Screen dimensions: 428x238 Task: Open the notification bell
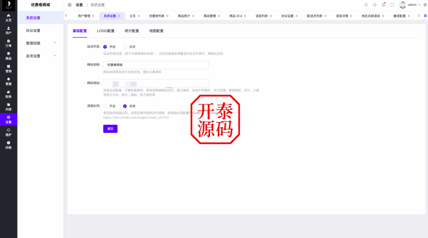pyautogui.click(x=384, y=5)
